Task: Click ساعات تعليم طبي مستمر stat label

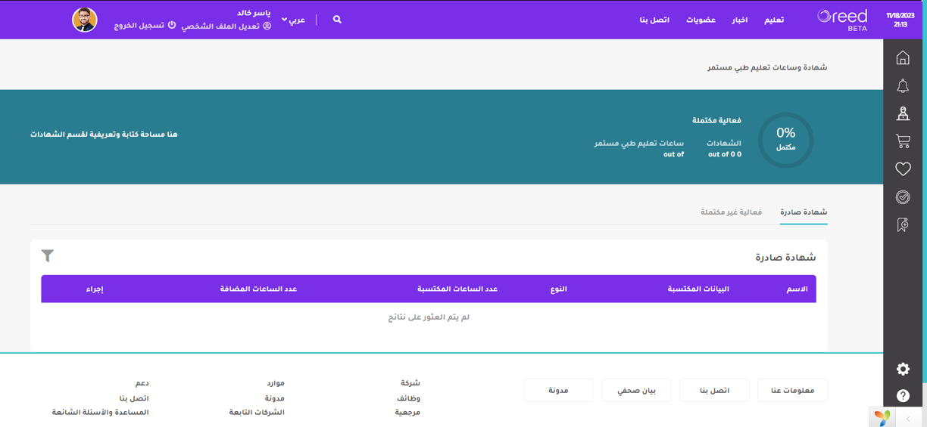Action: point(638,144)
